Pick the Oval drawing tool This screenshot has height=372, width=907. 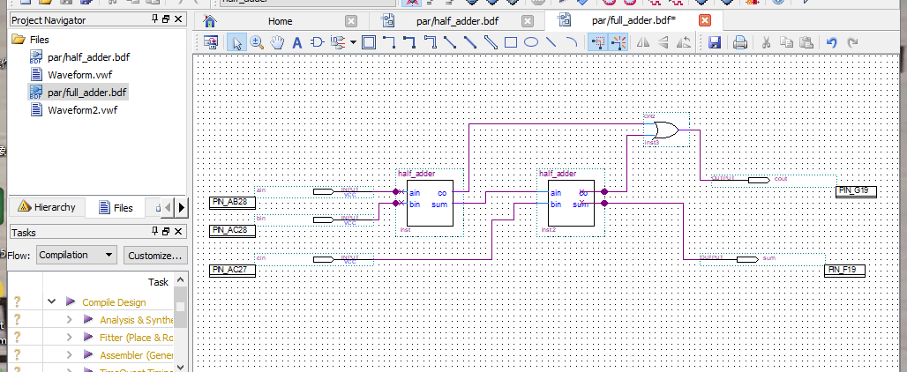click(531, 42)
